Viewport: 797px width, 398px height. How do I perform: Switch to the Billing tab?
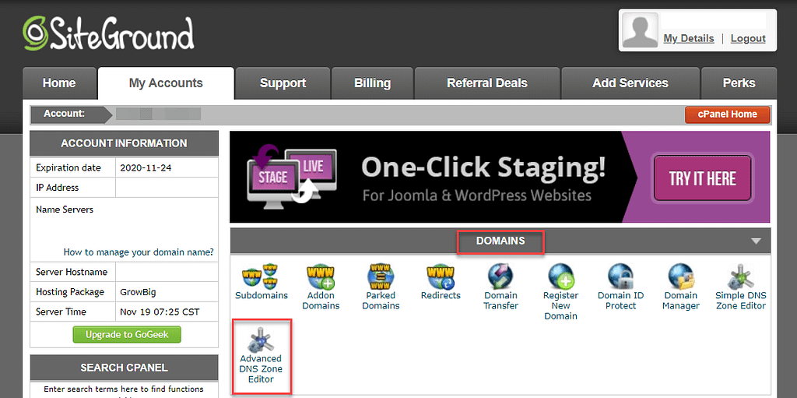click(373, 83)
